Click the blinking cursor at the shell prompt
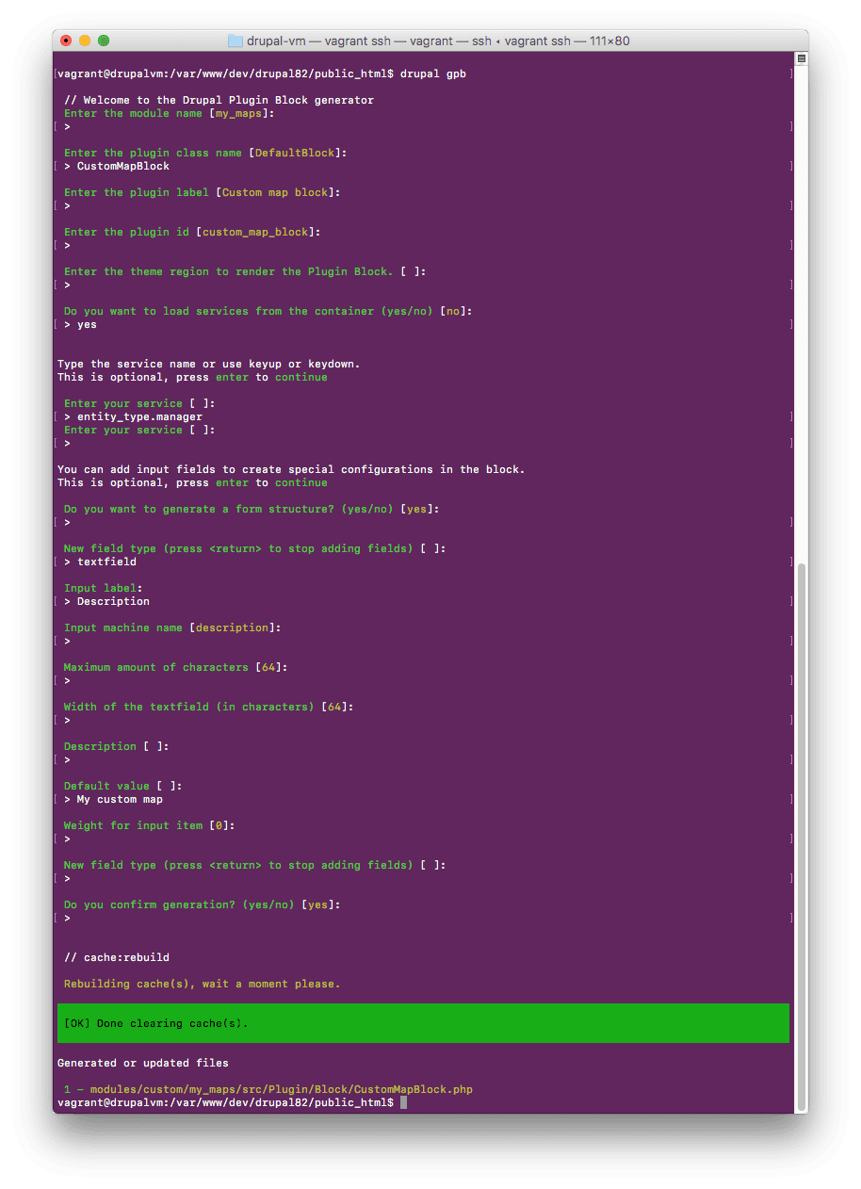This screenshot has width=861, height=1189. [x=405, y=1101]
